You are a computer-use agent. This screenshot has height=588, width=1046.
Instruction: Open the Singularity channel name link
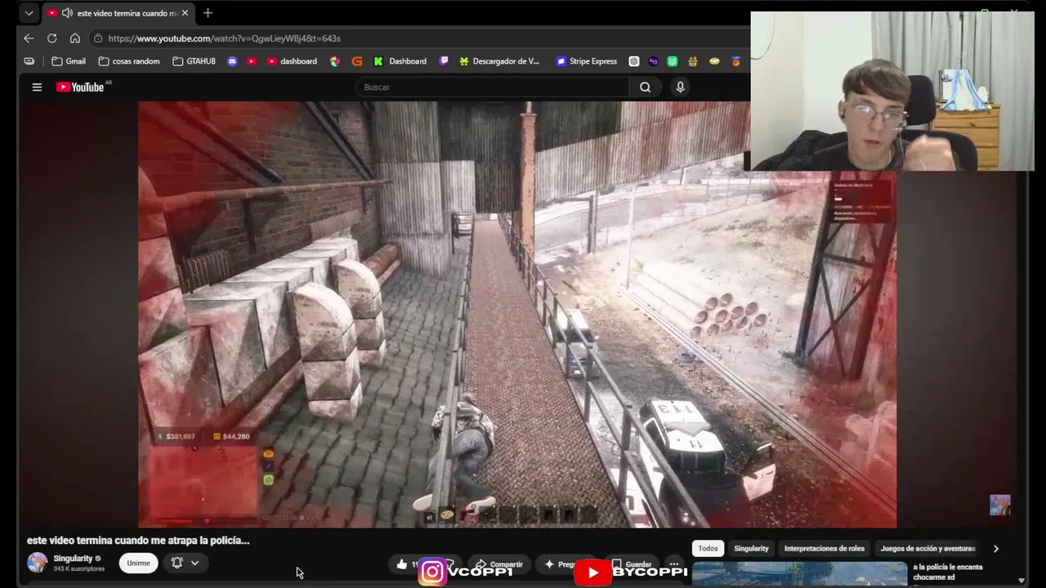[73, 559]
